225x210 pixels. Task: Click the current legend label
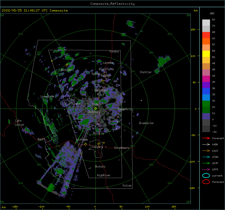(x=217, y=176)
